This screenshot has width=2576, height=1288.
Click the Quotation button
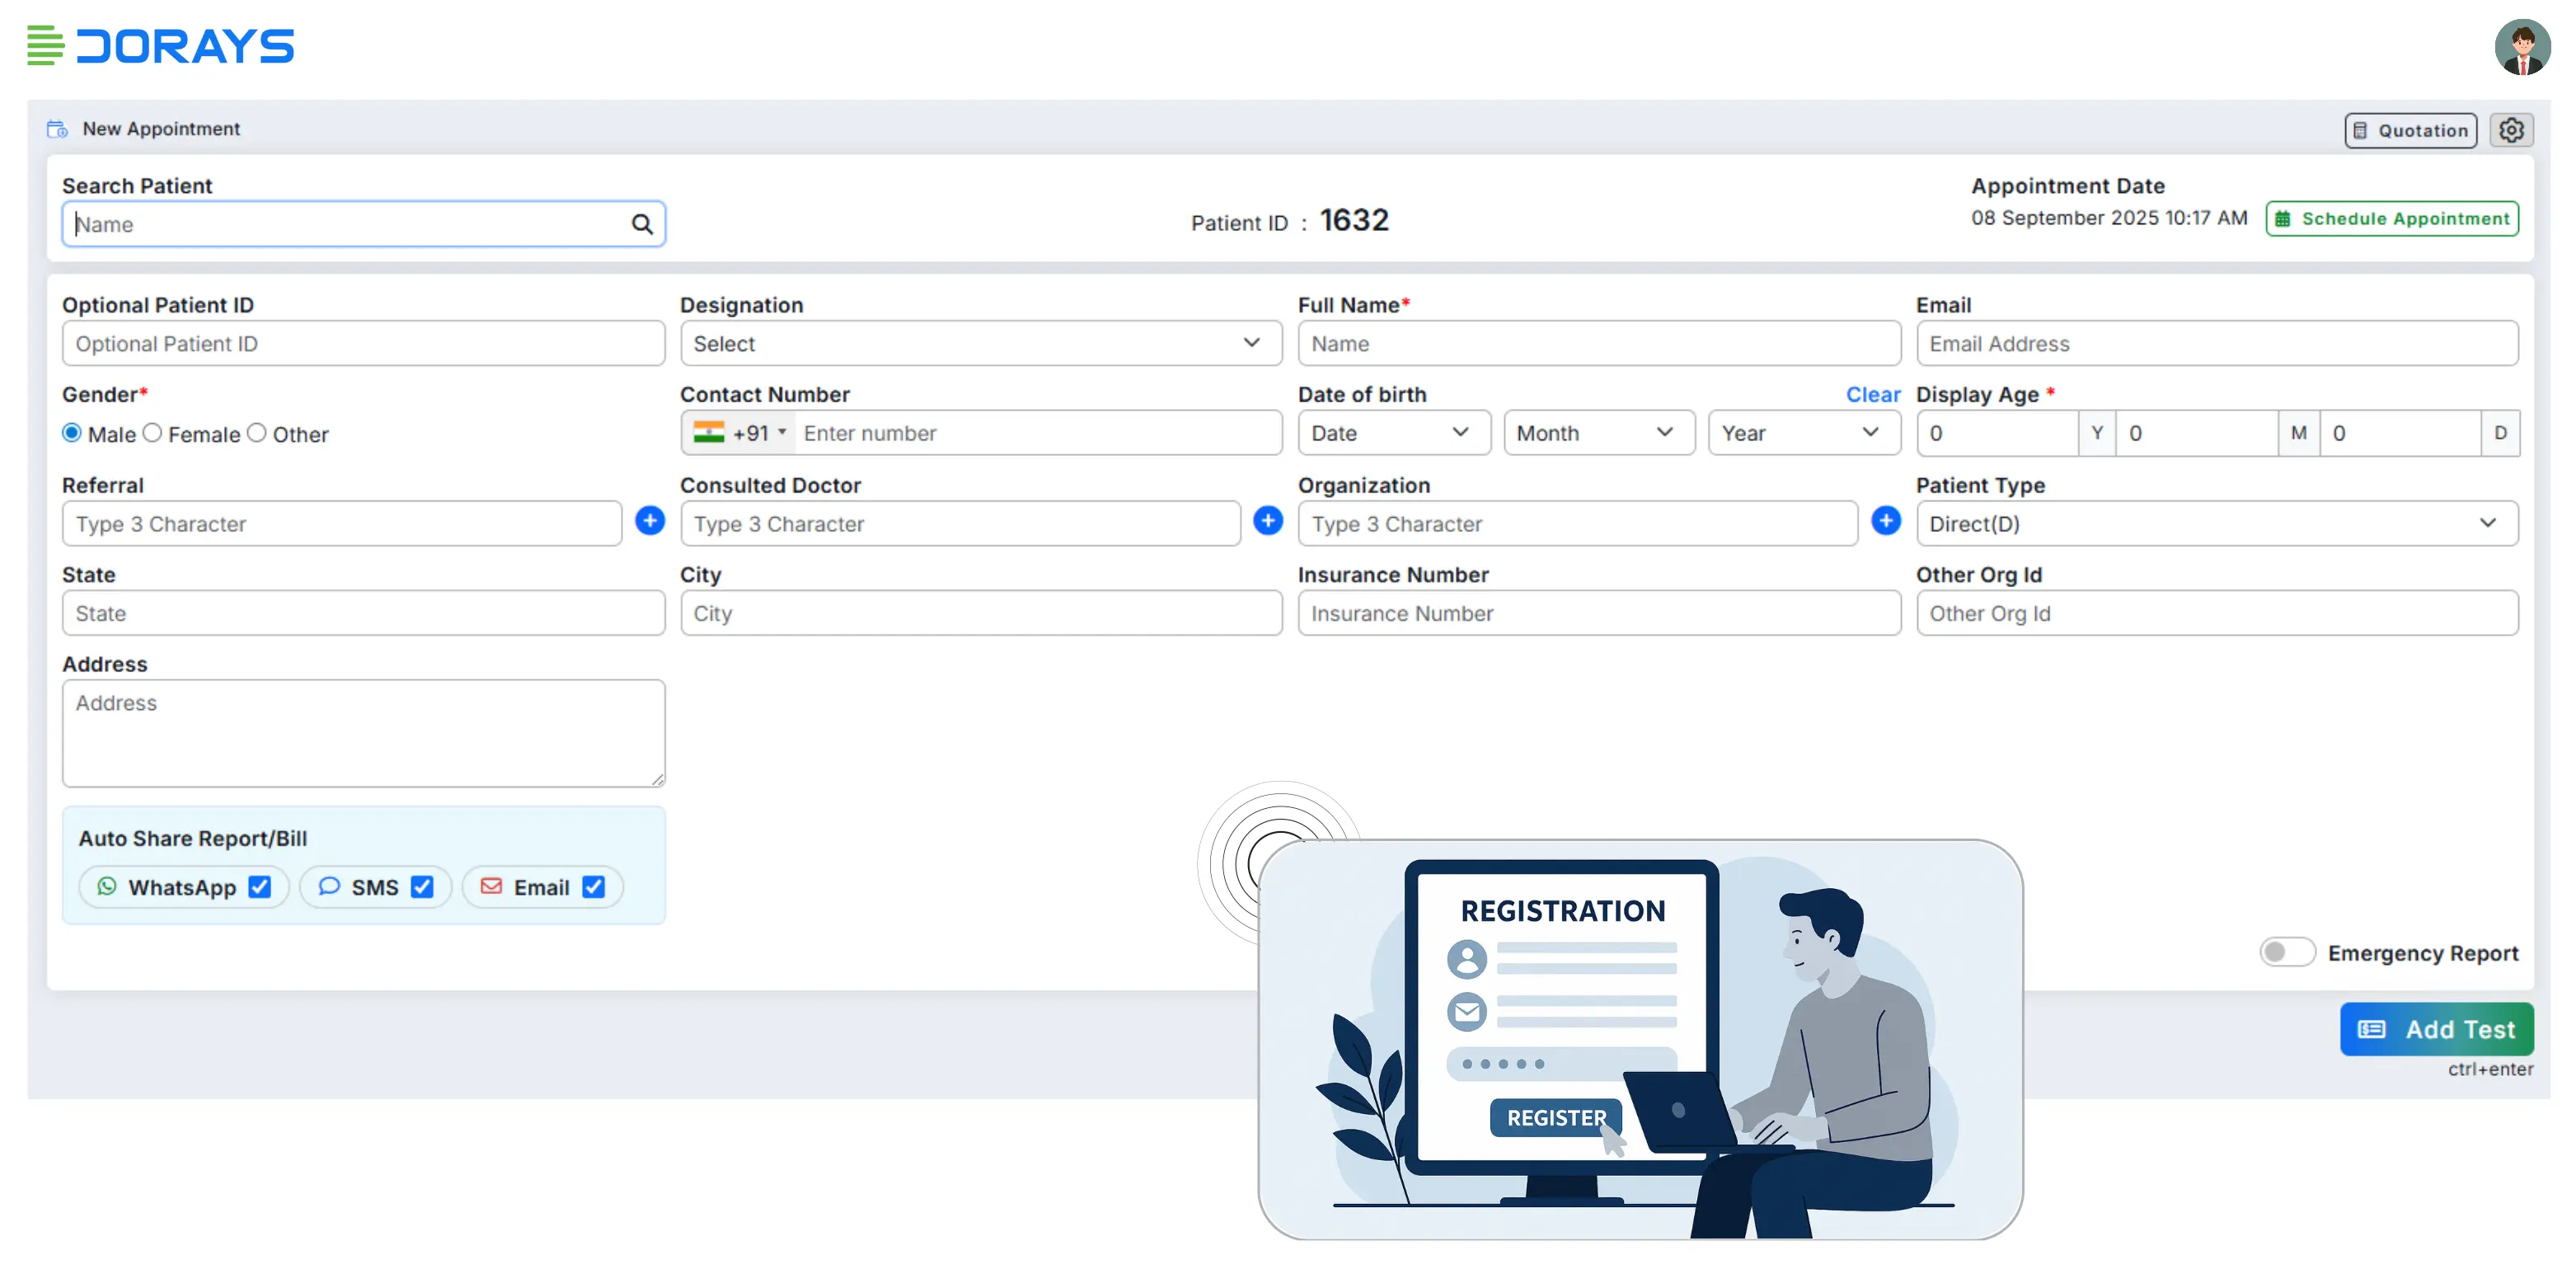[x=2410, y=130]
